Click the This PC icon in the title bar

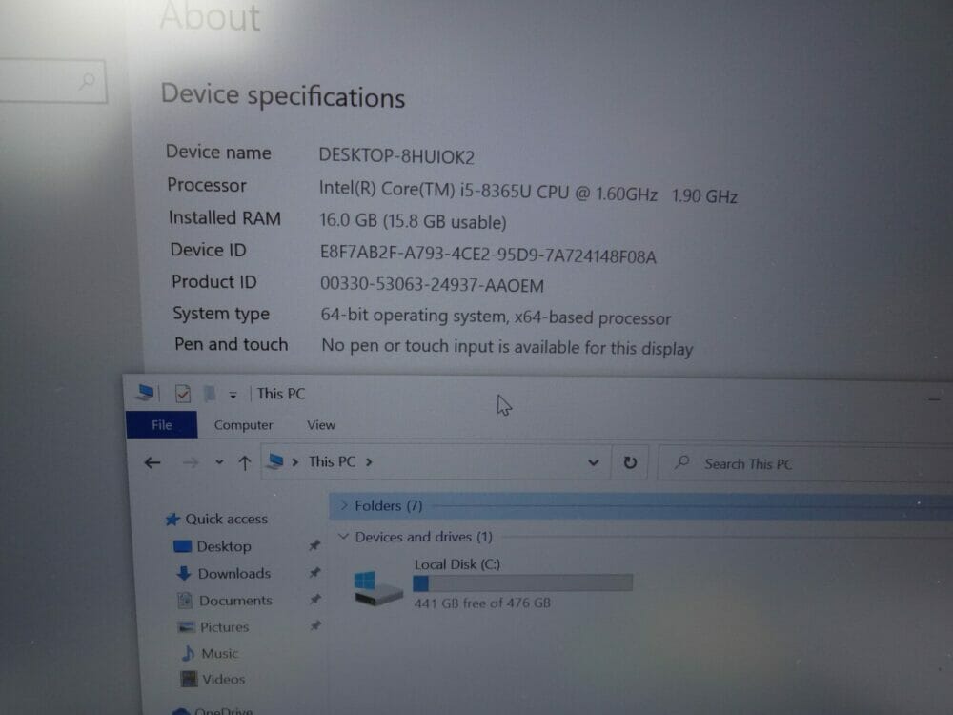point(146,393)
